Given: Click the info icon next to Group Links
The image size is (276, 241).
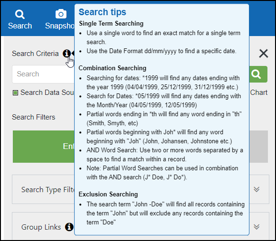Looking at the screenshot, I should [69, 227].
